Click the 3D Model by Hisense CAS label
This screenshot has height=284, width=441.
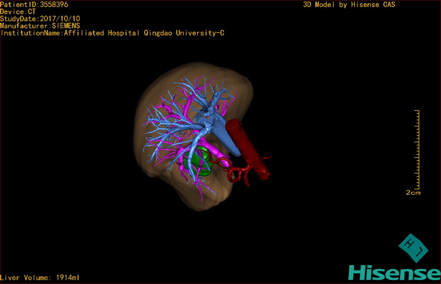pos(349,4)
